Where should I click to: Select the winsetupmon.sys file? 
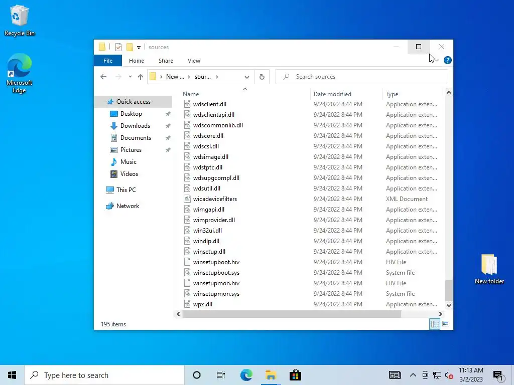click(216, 294)
